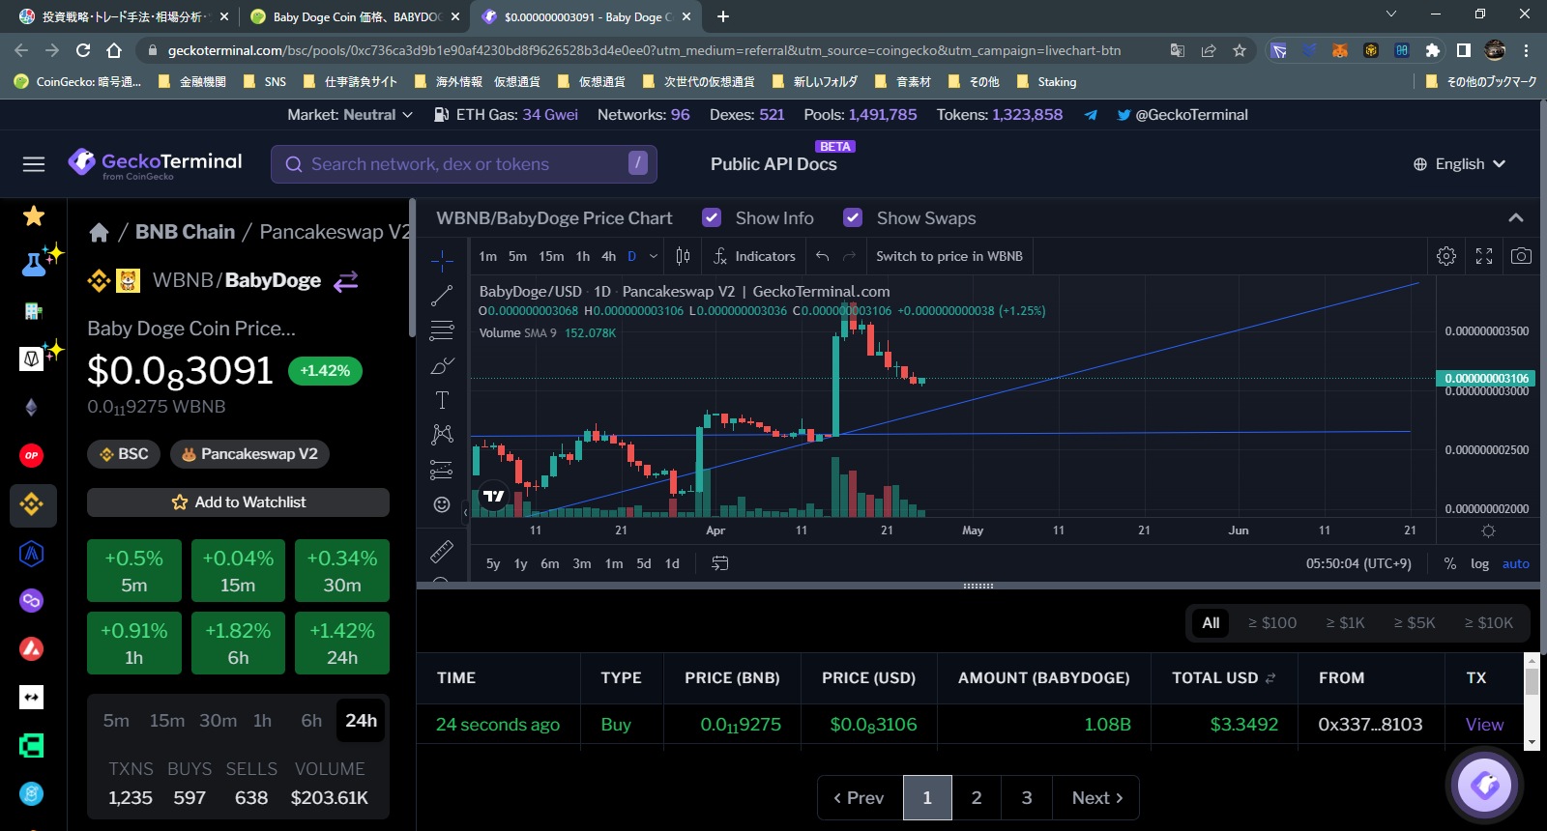Select the text annotation tool
This screenshot has width=1547, height=831.
tap(442, 400)
